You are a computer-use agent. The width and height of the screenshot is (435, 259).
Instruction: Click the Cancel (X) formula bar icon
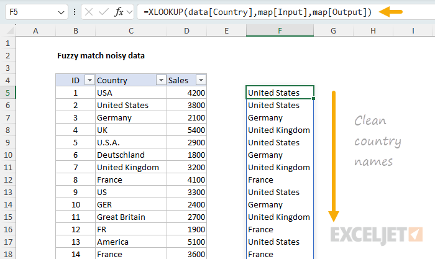tap(89, 12)
